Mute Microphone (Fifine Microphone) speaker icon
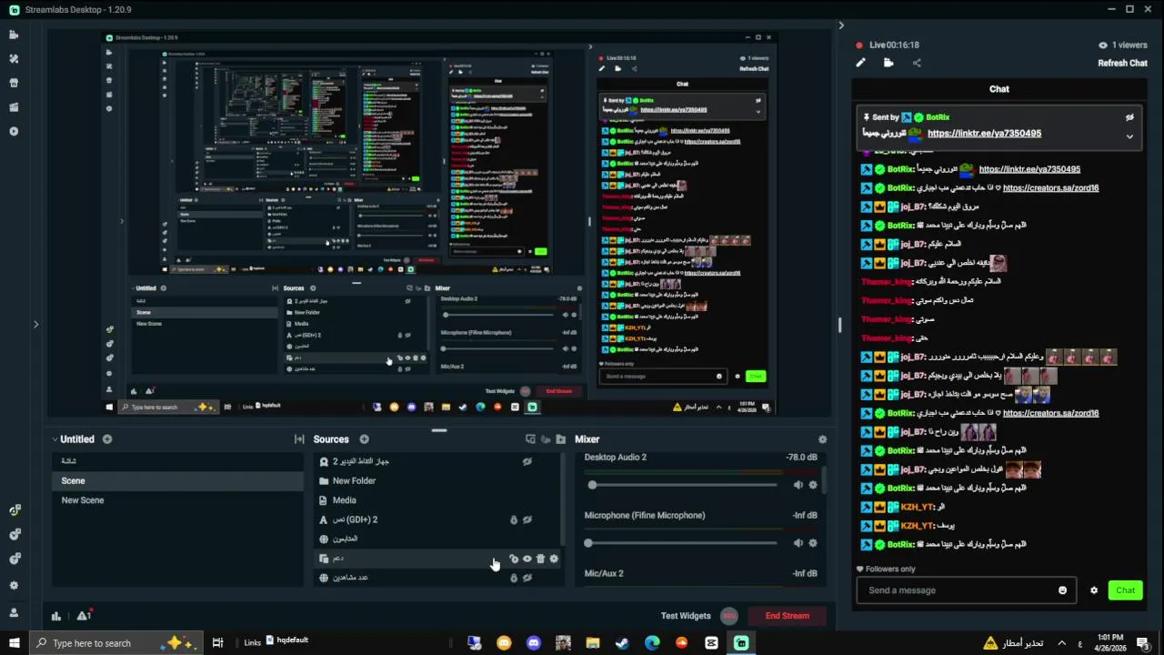This screenshot has width=1164, height=655. tap(798, 543)
